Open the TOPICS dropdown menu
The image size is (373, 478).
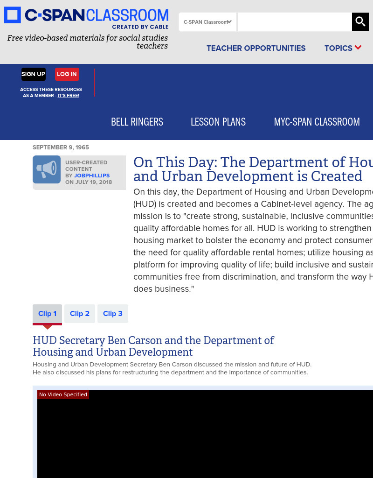click(x=343, y=48)
